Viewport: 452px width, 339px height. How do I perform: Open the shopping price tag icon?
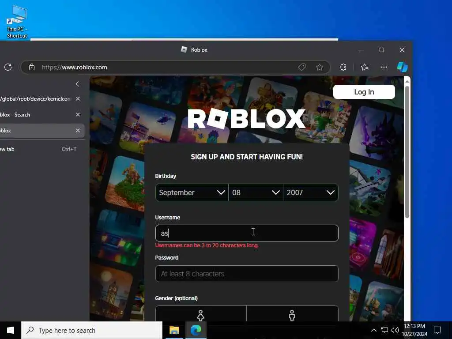click(302, 67)
